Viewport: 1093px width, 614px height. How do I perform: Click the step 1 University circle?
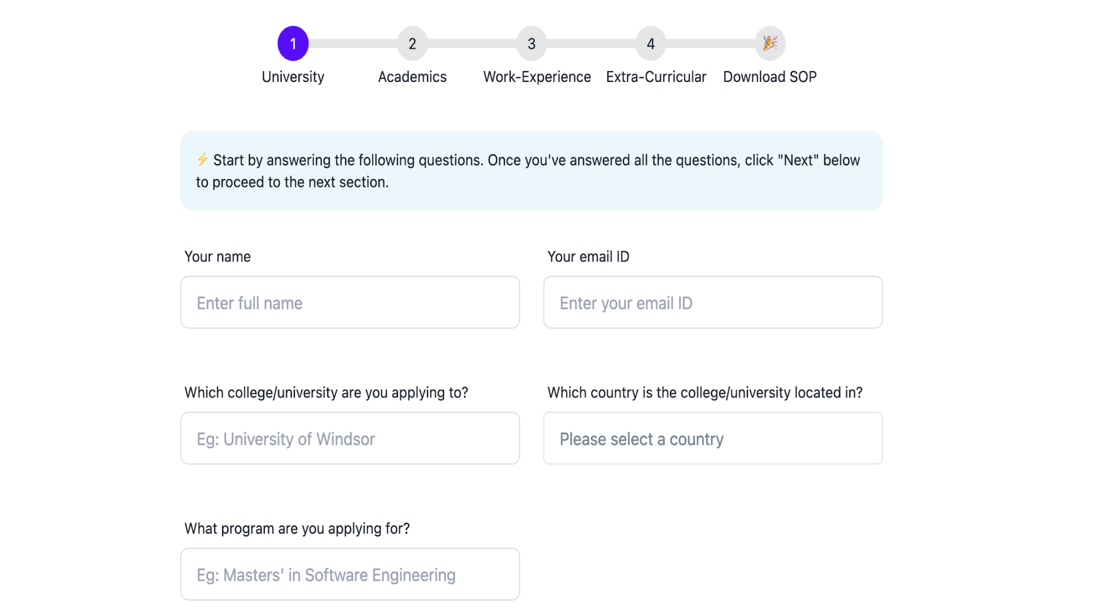[293, 44]
